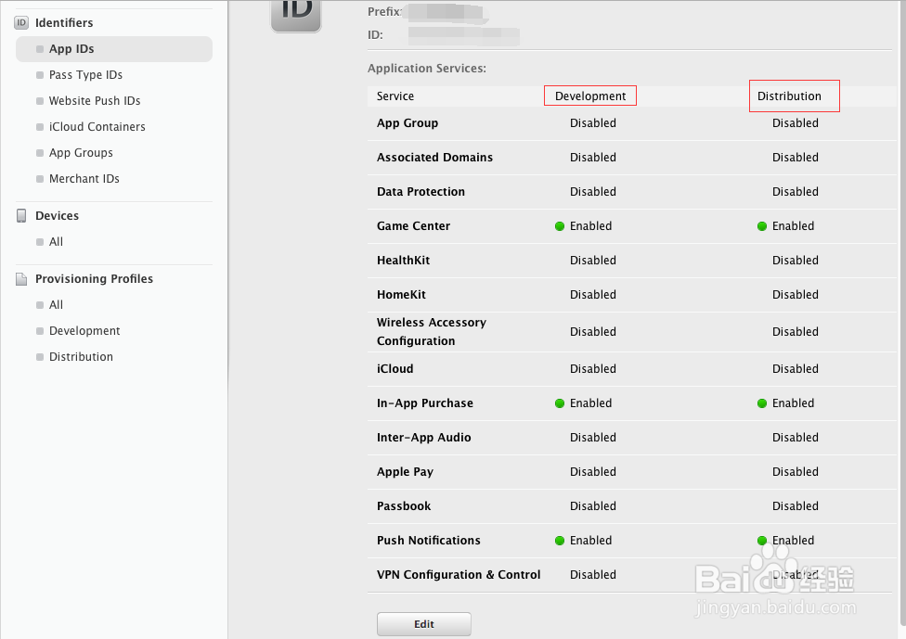Go to iCloud Containers
Viewport: 906px width, 639px height.
coord(97,127)
